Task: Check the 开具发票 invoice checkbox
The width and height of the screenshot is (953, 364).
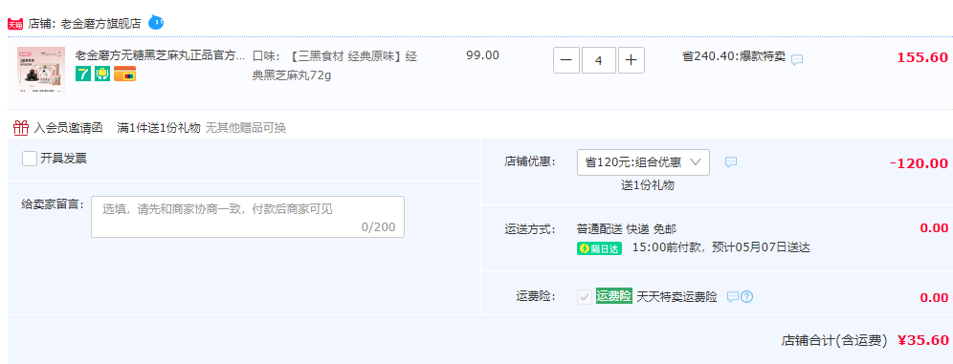Action: click(29, 159)
